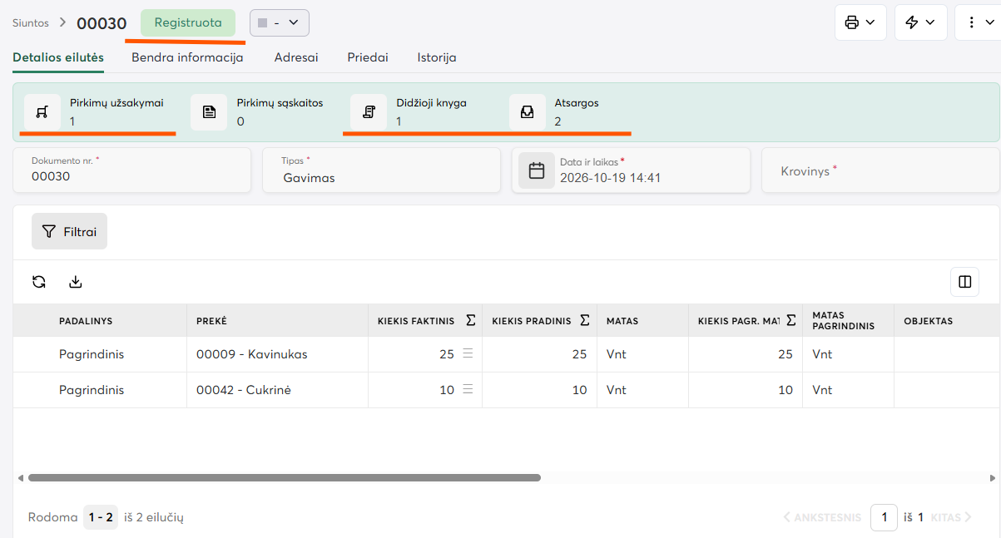Viewport: 1001px width, 538px height.
Task: Open the Pirkimų užsakymai cart icon
Action: coord(42,112)
